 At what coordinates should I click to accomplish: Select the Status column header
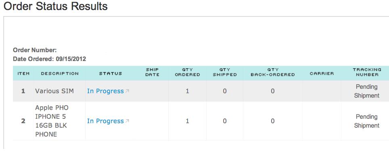111,73
